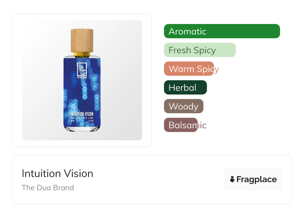The height and width of the screenshot is (216, 304).
Task: Click the 34 ML text on the bottle
Action: pos(73,121)
